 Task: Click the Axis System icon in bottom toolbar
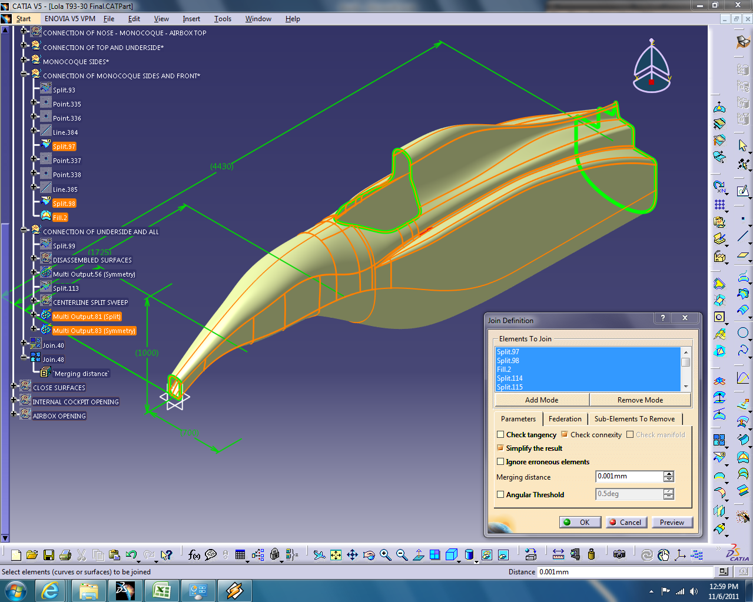[680, 554]
